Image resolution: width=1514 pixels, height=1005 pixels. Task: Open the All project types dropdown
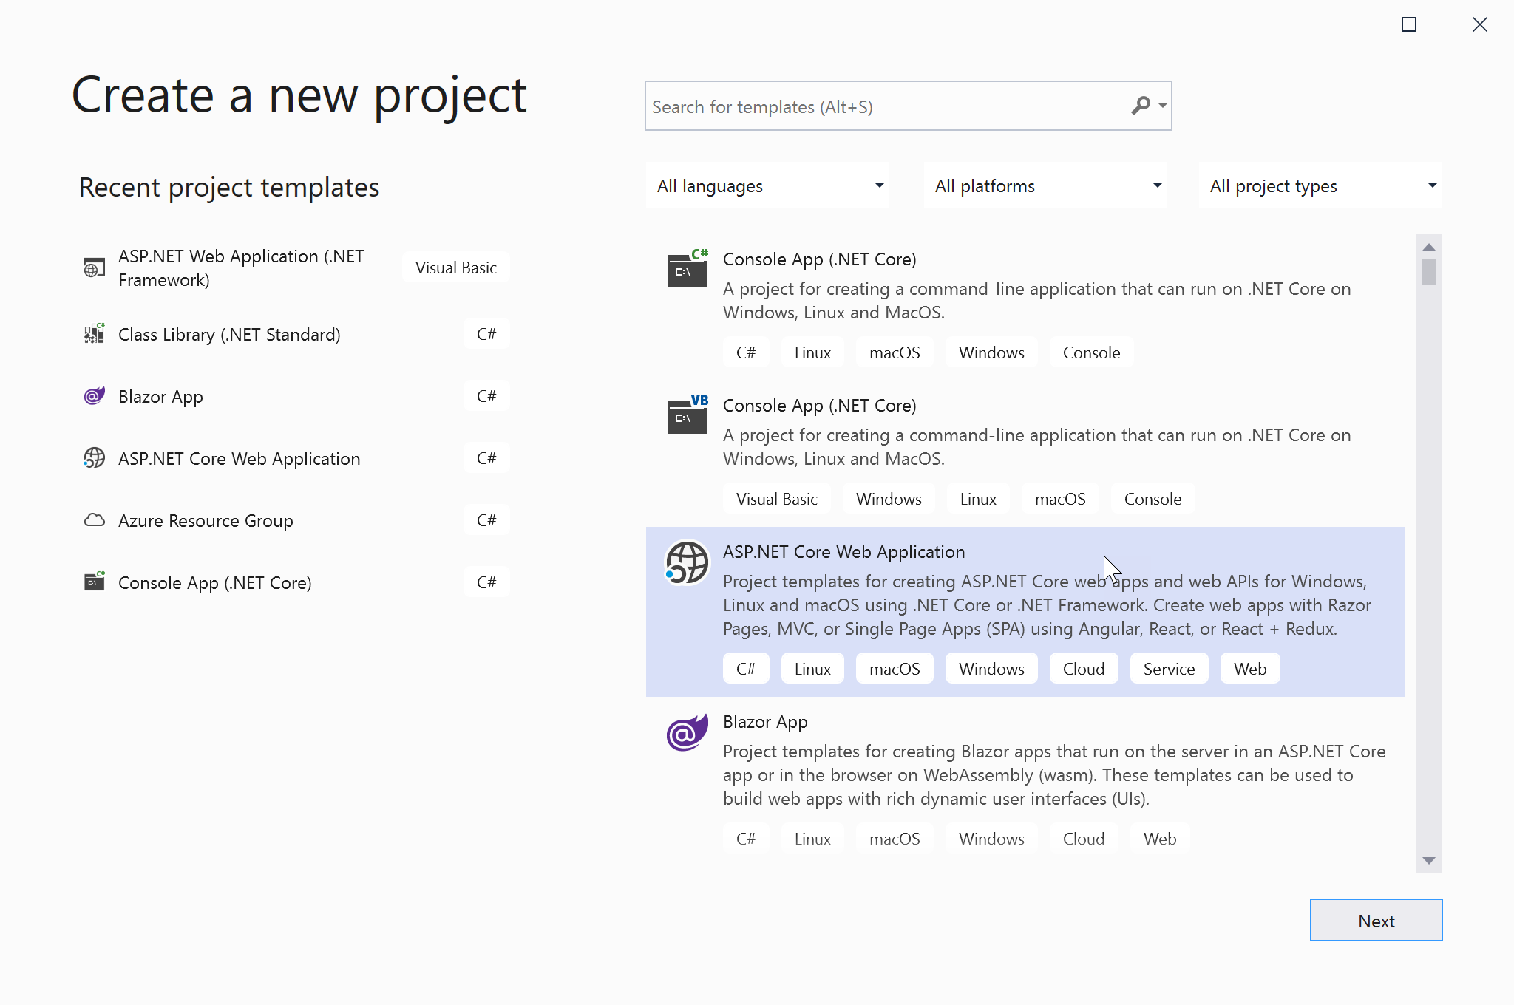1320,185
